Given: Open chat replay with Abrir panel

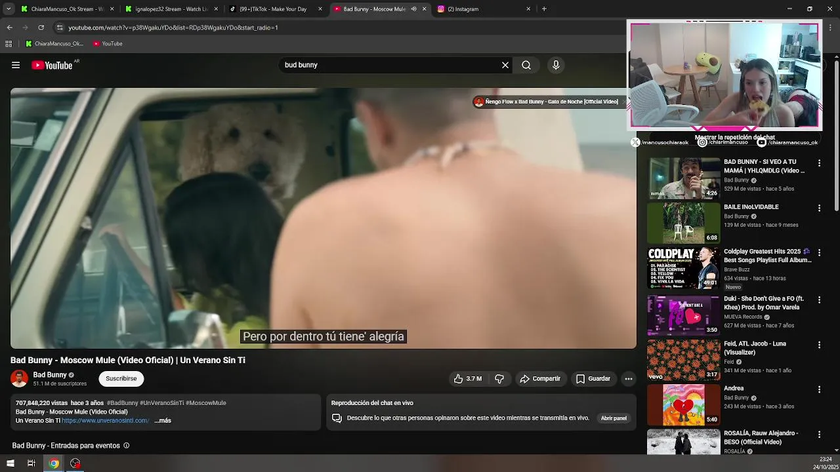Looking at the screenshot, I should pos(614,418).
